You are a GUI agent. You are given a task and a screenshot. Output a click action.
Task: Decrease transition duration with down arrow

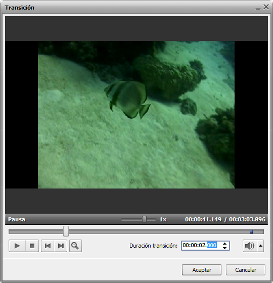click(224, 248)
